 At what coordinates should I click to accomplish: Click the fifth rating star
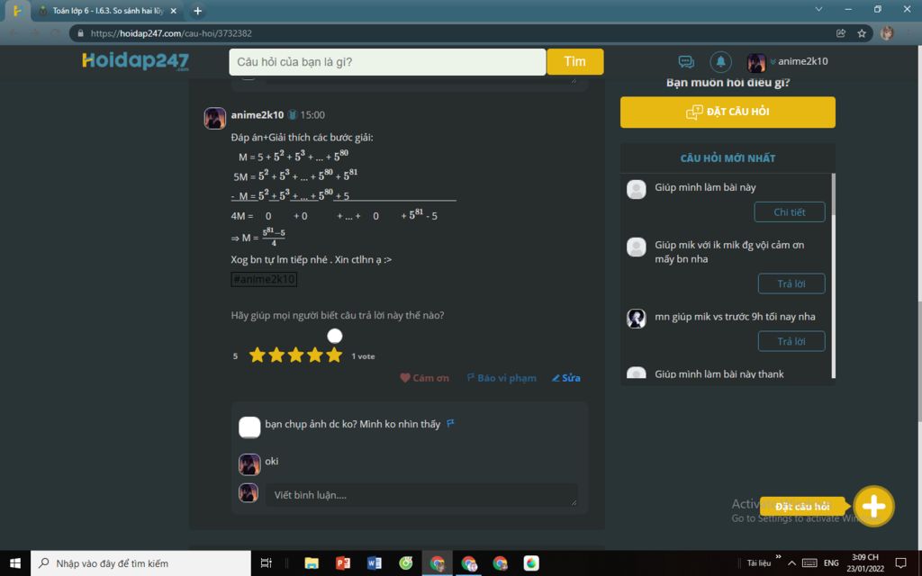tap(334, 355)
